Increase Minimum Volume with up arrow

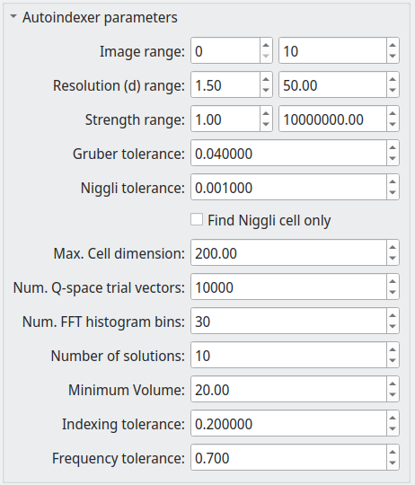click(393, 384)
